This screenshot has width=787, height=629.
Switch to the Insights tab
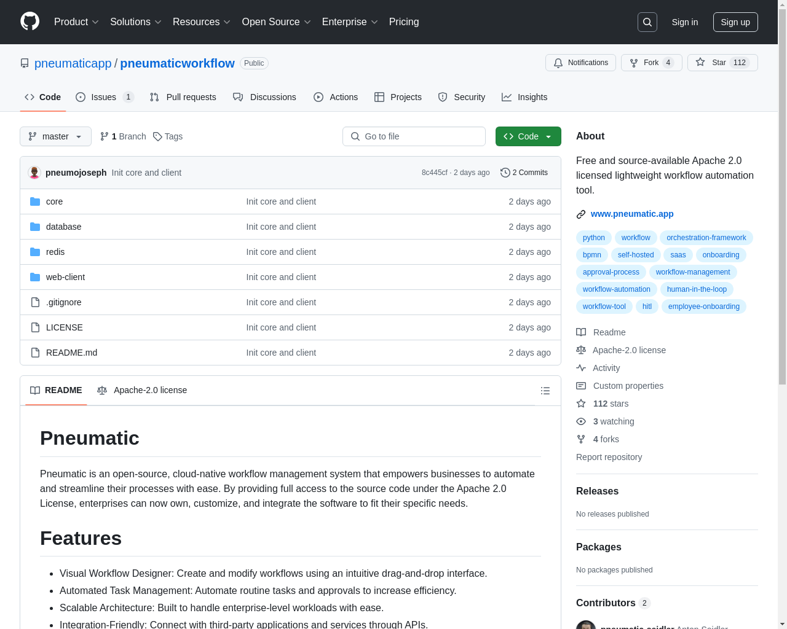[524, 97]
